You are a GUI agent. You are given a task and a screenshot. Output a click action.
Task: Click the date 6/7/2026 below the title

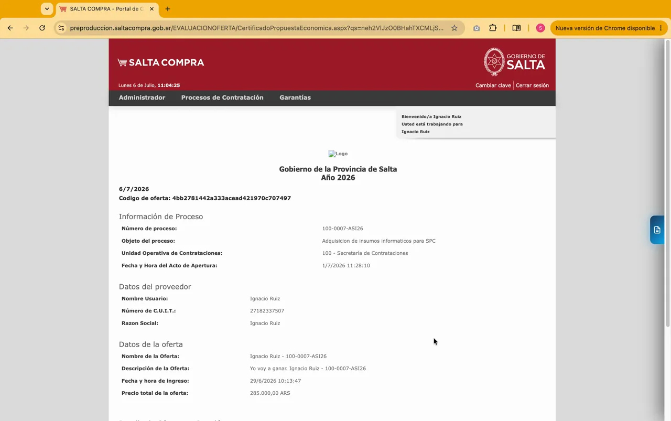134,189
